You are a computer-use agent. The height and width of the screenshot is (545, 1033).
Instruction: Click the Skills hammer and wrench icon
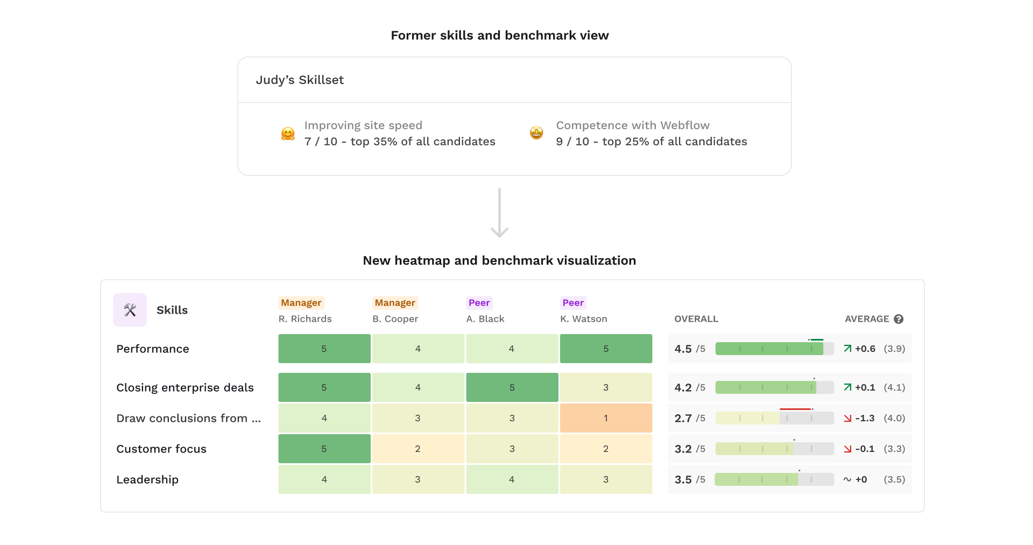pyautogui.click(x=130, y=310)
